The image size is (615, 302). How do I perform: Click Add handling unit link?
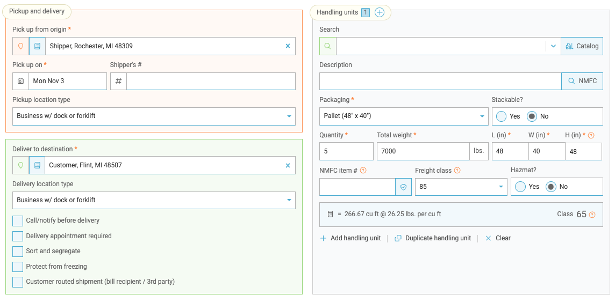(x=351, y=238)
